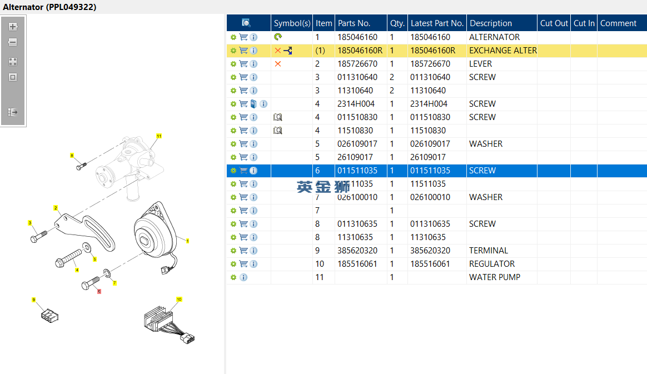
Task: Click EXCHANGE ALTER description cell
Action: click(502, 51)
